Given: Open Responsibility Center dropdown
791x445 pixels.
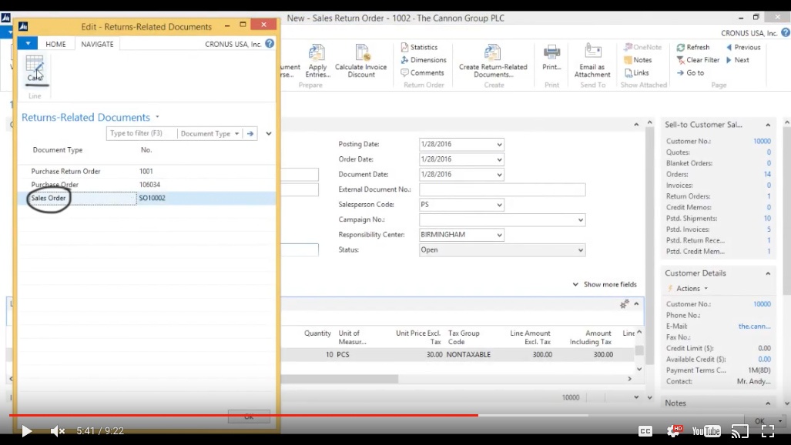Looking at the screenshot, I should click(x=499, y=235).
